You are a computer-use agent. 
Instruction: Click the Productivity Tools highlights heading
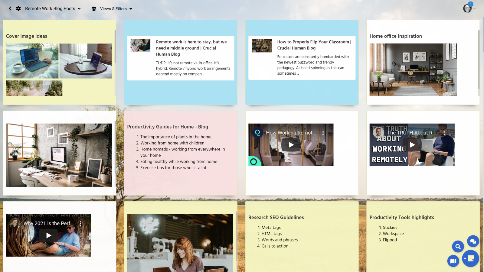coord(402,217)
